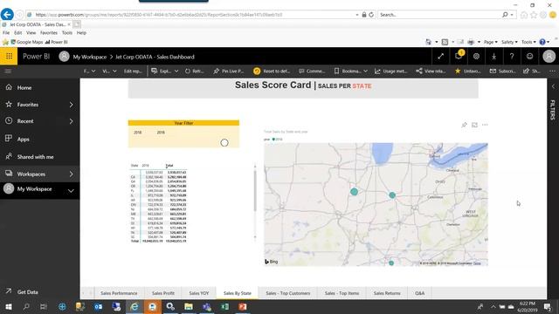Expand My Workspace chevron in sidebar
This screenshot has width=559, height=314.
[71, 191]
